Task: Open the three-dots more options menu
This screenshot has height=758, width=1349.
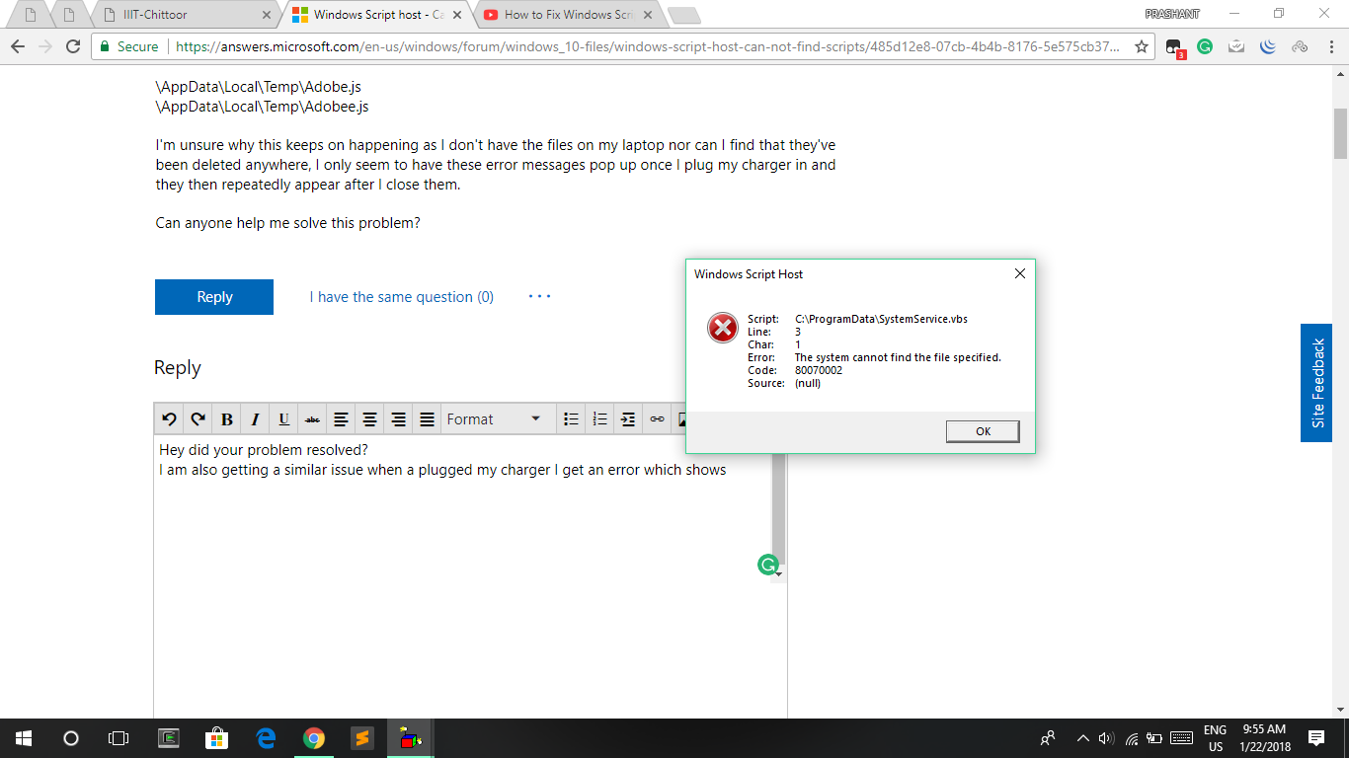Action: coord(539,296)
